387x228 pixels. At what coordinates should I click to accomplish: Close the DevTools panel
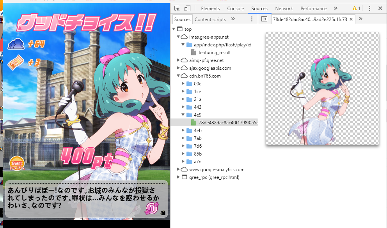click(x=380, y=8)
